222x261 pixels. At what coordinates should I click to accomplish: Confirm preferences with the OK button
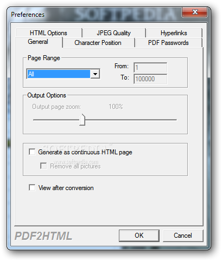point(139,236)
